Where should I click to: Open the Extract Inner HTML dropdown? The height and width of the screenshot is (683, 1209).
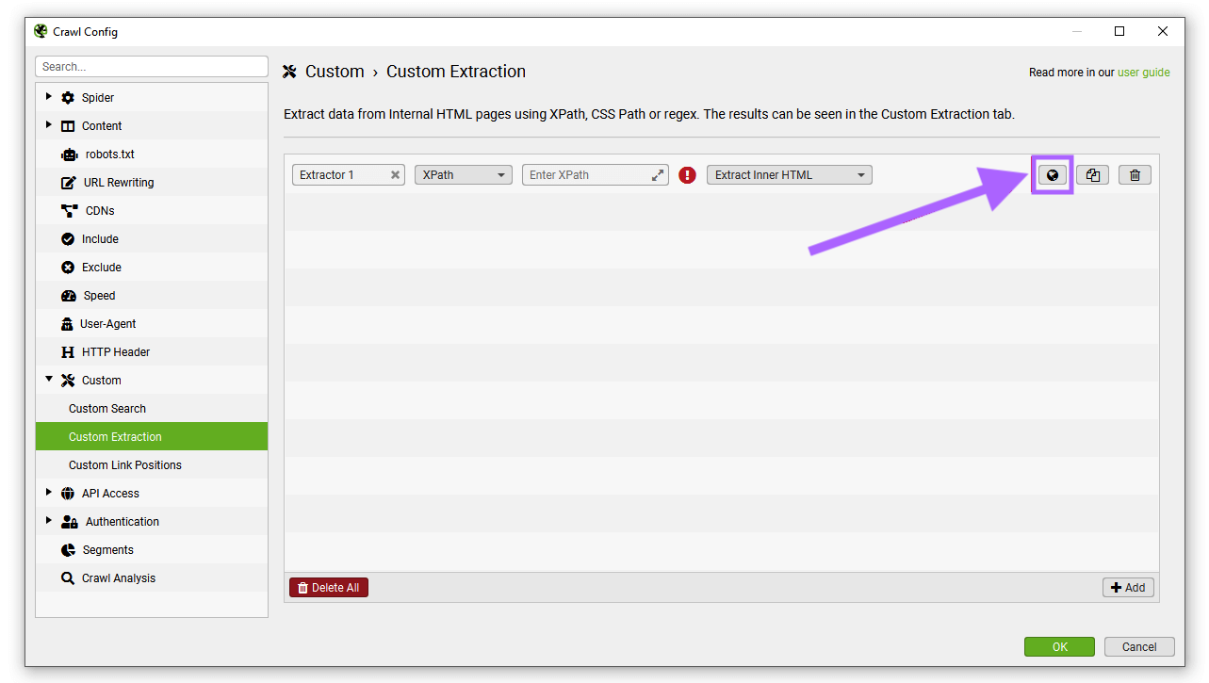[789, 174]
